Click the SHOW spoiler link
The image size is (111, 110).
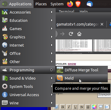72,64
